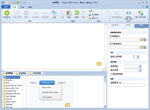Click the Select All (全选) icon
The height and width of the screenshot is (110, 150).
pyautogui.click(x=54, y=13)
